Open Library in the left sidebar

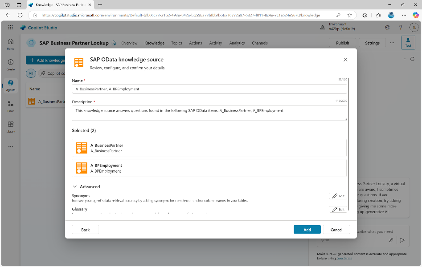(11, 127)
